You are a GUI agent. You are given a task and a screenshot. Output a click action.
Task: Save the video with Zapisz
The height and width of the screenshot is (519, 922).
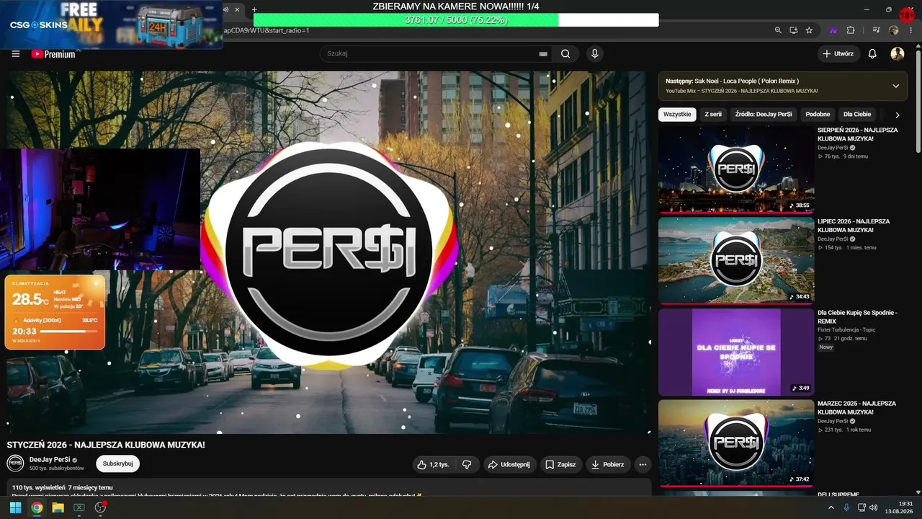pyautogui.click(x=560, y=465)
